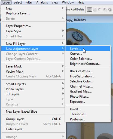The image size is (113, 139).
Task: Click the first pressed path-mode icon in options bar
Action: tap(90, 10)
